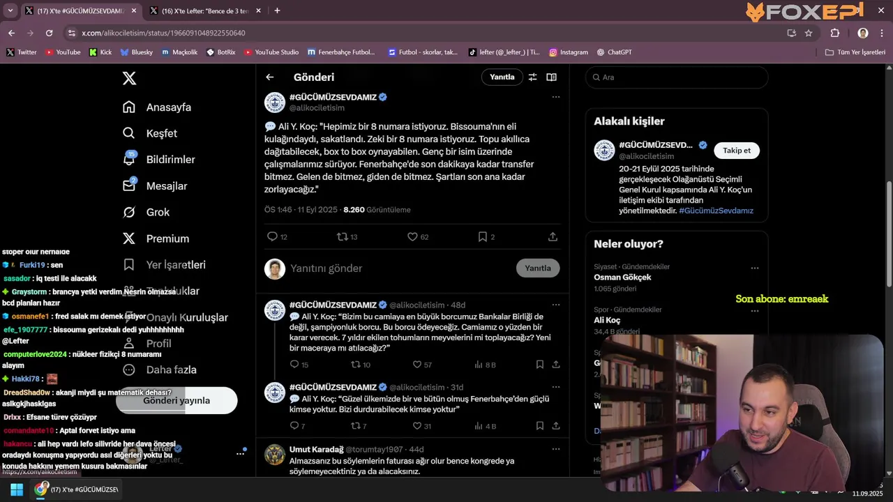The width and height of the screenshot is (893, 502).
Task: Bookmark this page with star icon
Action: point(809,33)
